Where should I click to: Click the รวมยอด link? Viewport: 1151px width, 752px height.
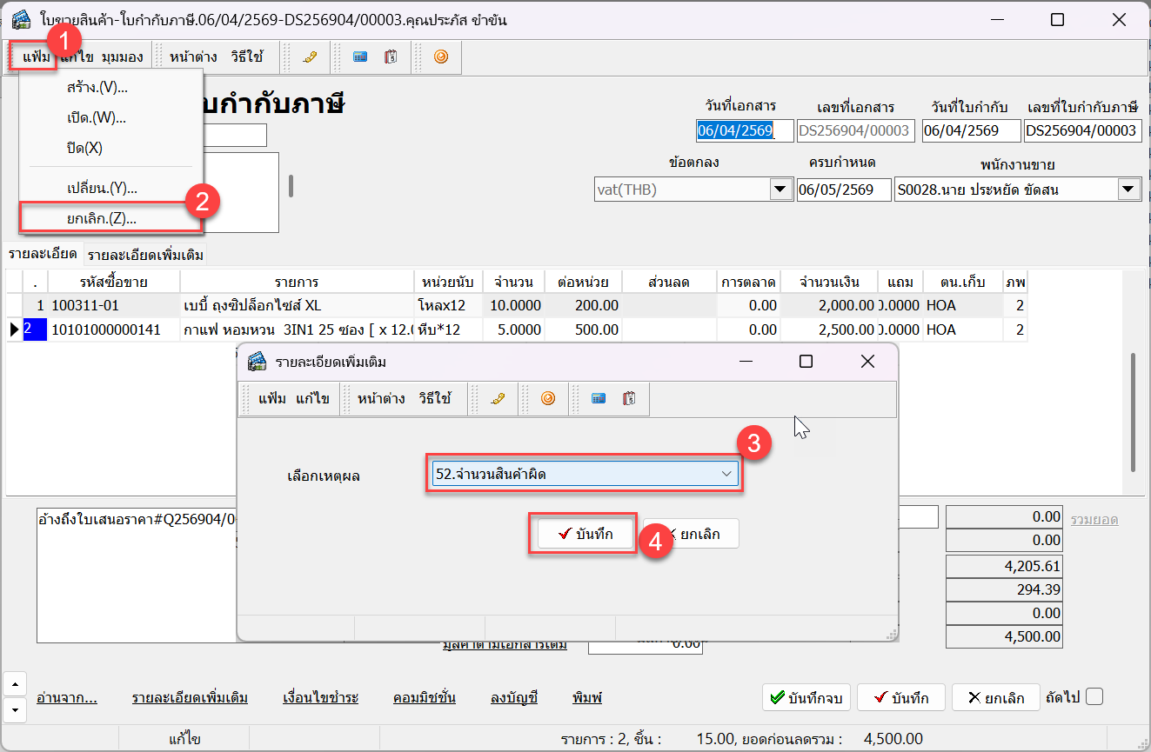(1094, 519)
